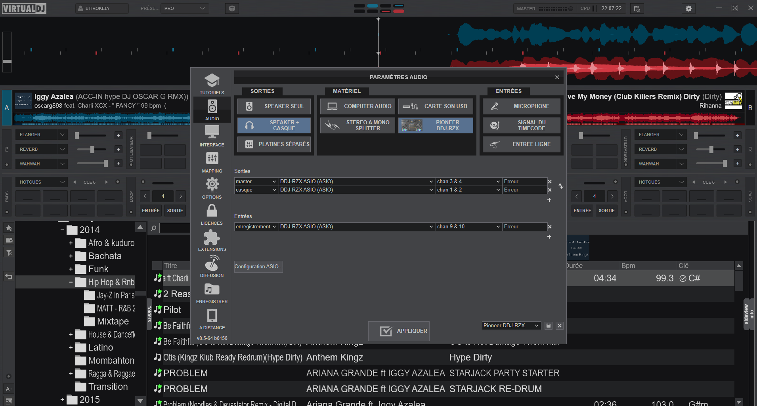Open the PRO layout dropdown in top bar
This screenshot has height=406, width=757.
[185, 8]
